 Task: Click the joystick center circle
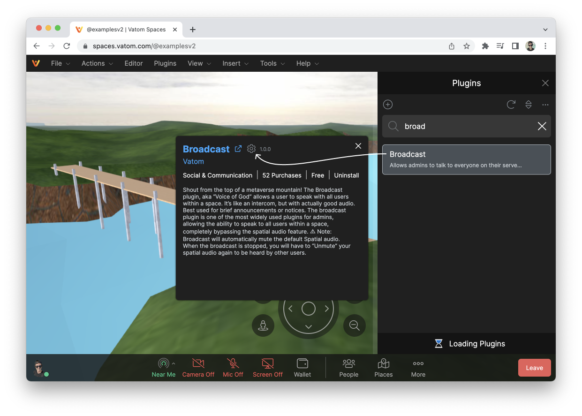309,309
